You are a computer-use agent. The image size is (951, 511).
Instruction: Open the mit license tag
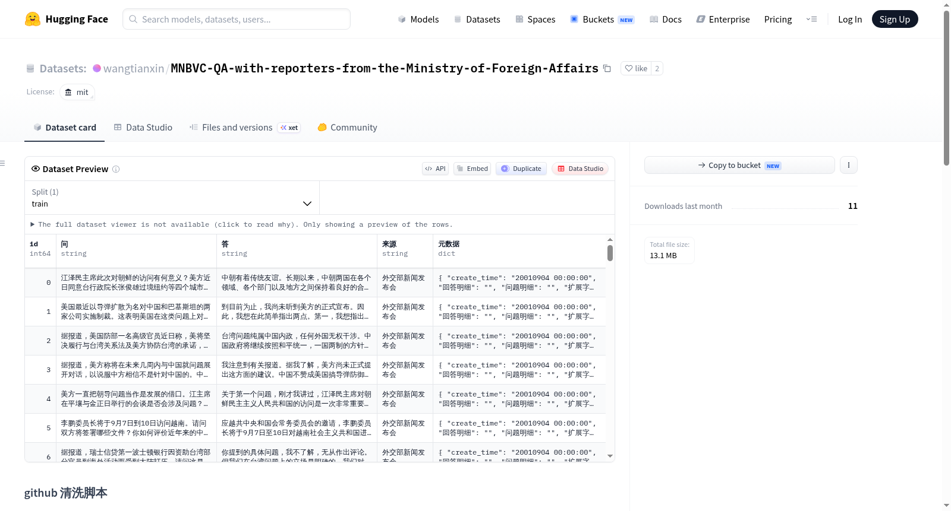(x=77, y=92)
